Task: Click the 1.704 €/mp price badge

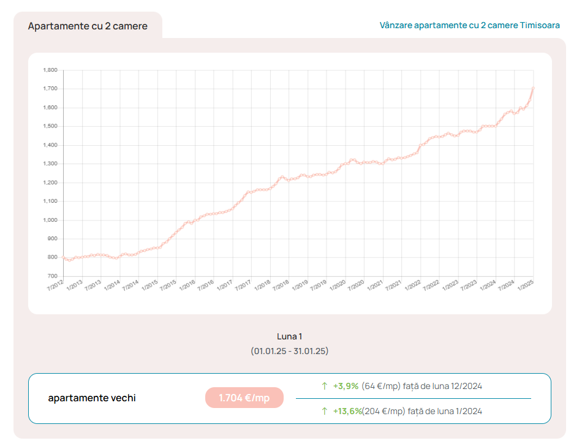Action: pos(244,398)
